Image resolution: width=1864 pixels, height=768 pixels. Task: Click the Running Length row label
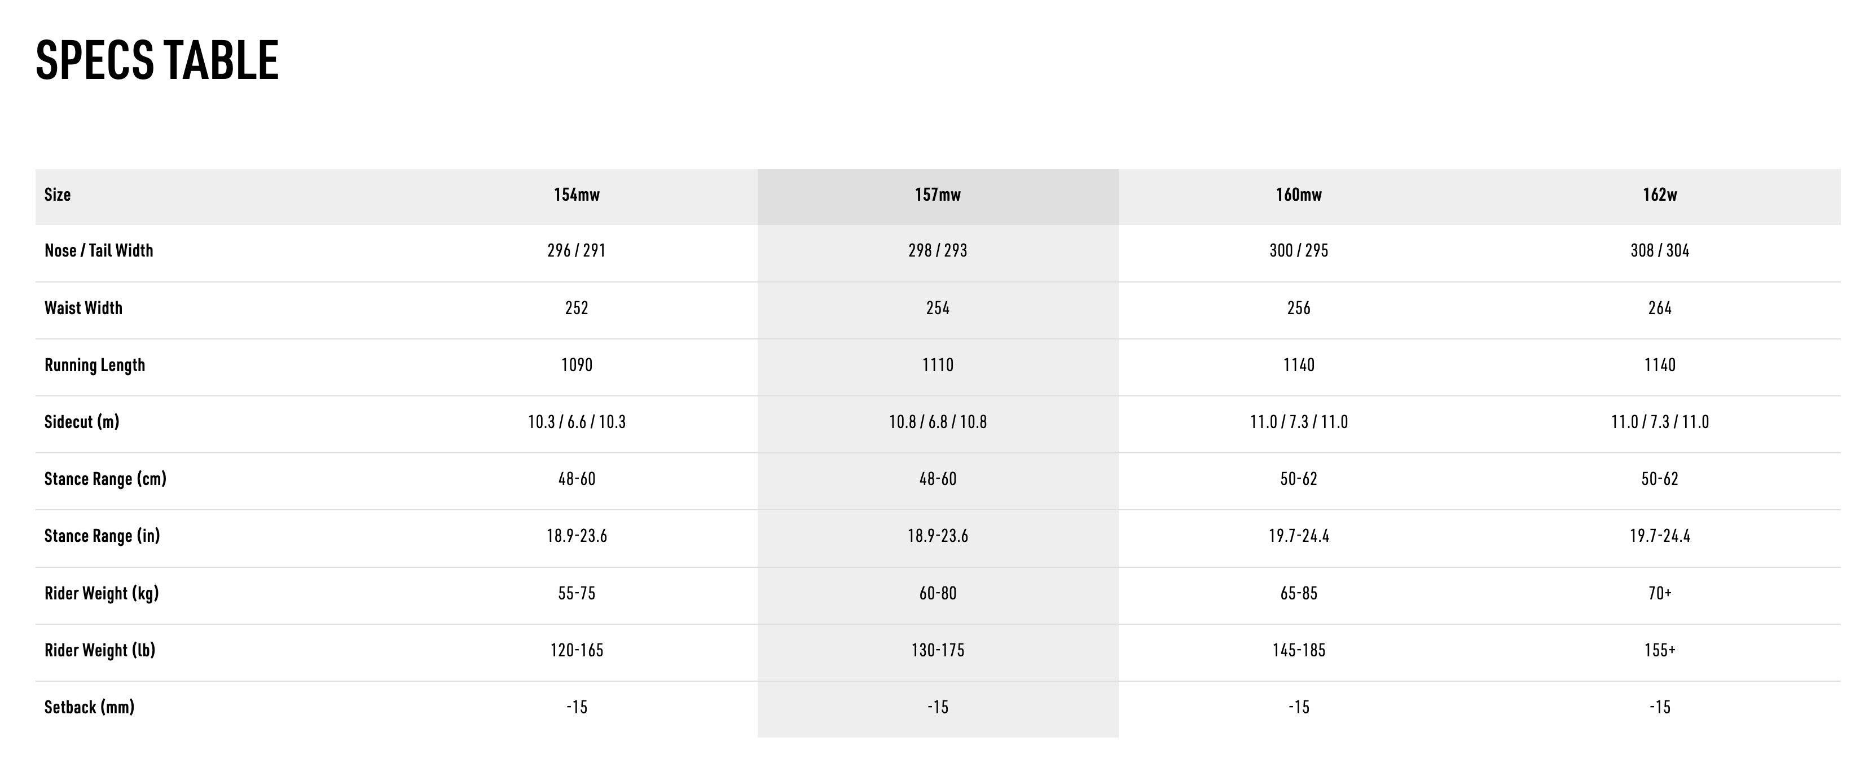tap(95, 365)
